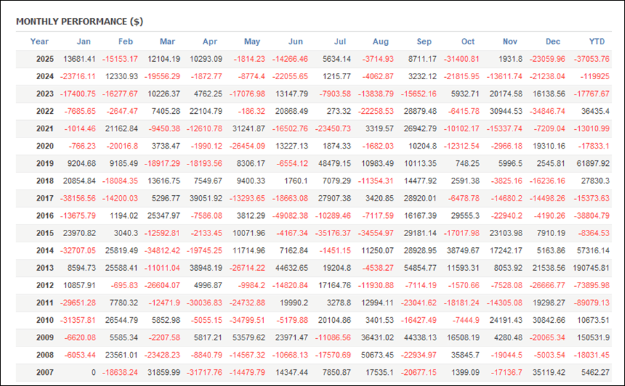Screen dimensions: 625x386
Task: Select the Dec column header
Action: point(553,42)
